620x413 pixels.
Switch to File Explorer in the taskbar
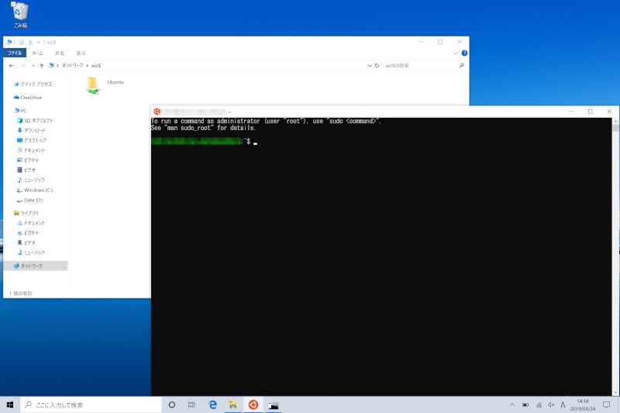point(233,404)
